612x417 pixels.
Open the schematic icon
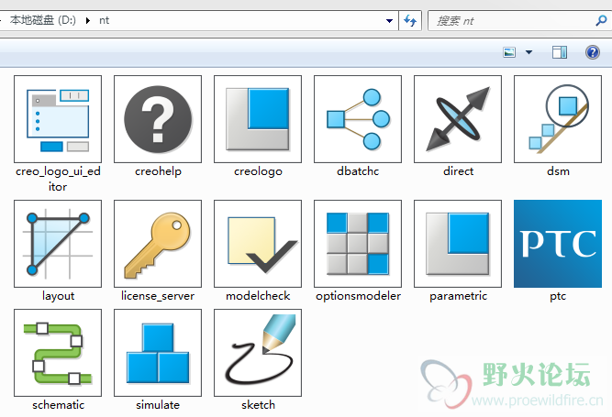58,353
